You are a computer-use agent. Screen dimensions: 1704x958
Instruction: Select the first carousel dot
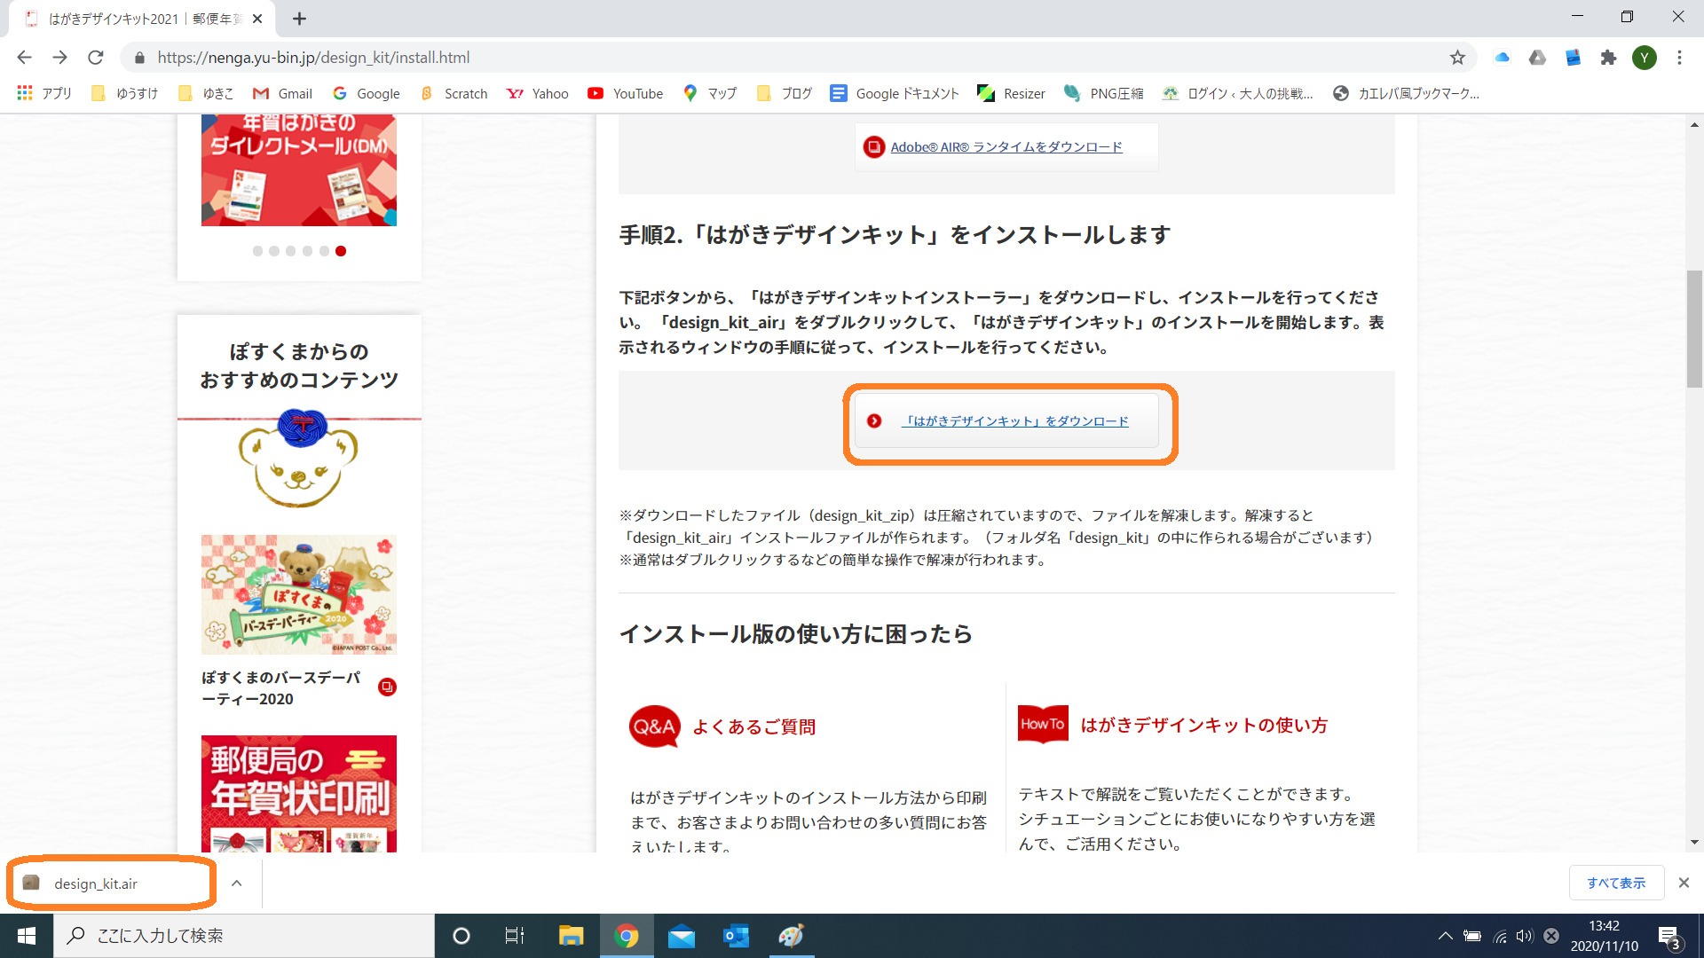coord(257,251)
